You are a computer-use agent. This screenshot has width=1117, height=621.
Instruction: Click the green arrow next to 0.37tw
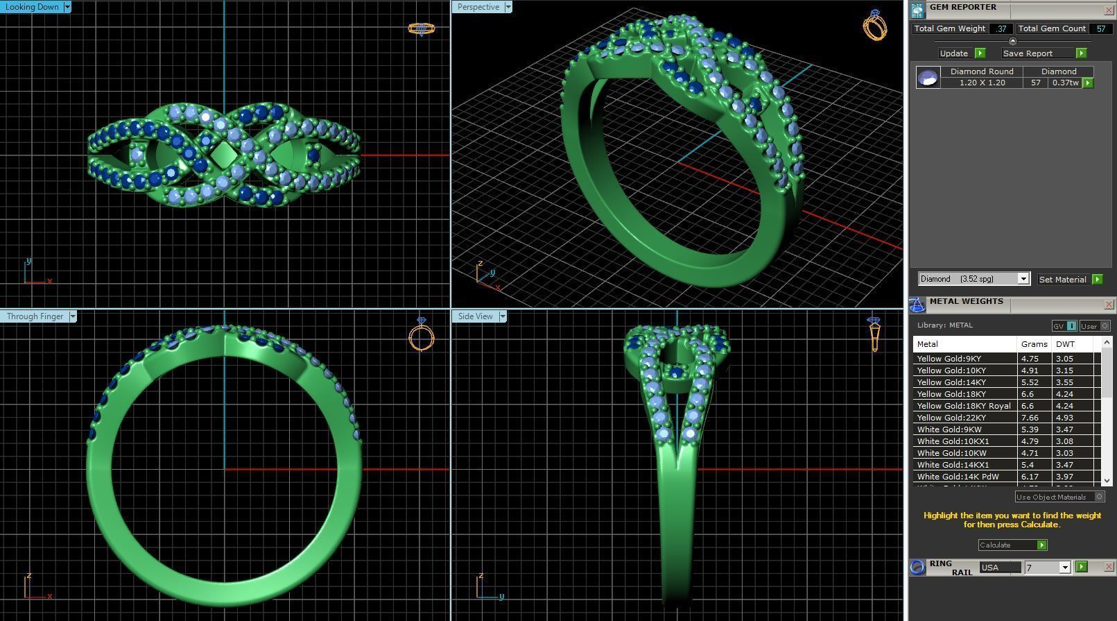click(x=1088, y=83)
